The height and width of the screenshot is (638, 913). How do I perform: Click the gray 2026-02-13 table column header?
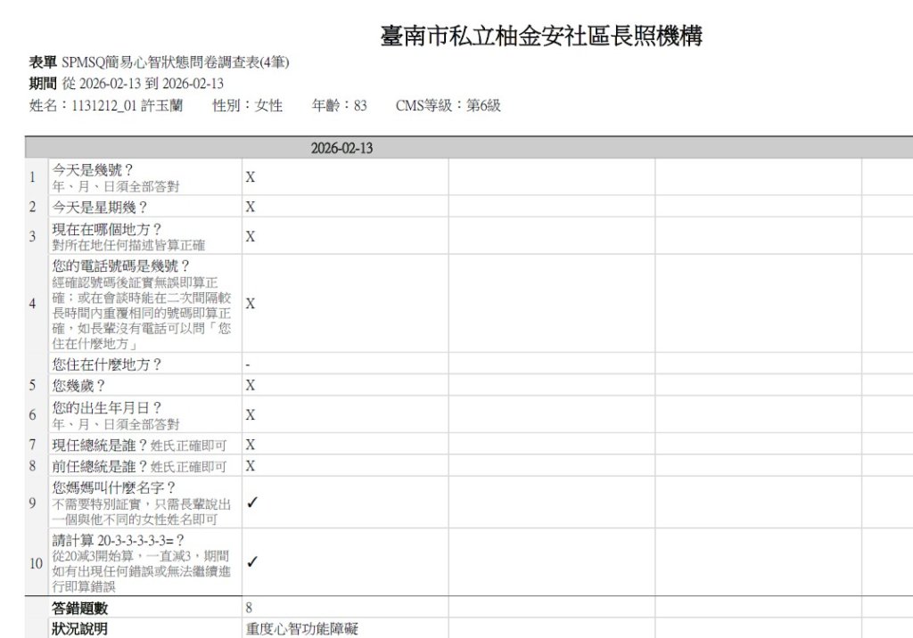[x=341, y=149]
